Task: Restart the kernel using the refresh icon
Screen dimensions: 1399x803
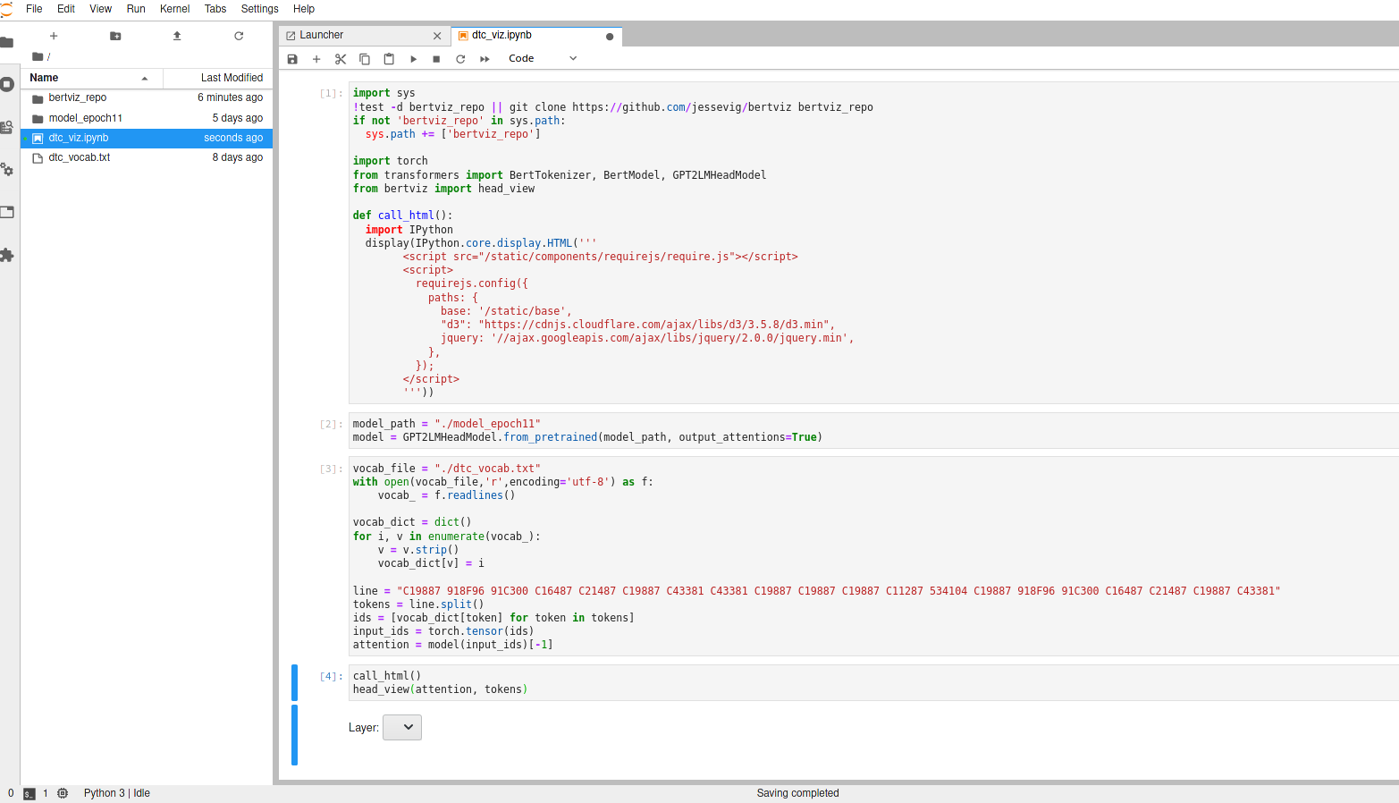Action: point(460,58)
